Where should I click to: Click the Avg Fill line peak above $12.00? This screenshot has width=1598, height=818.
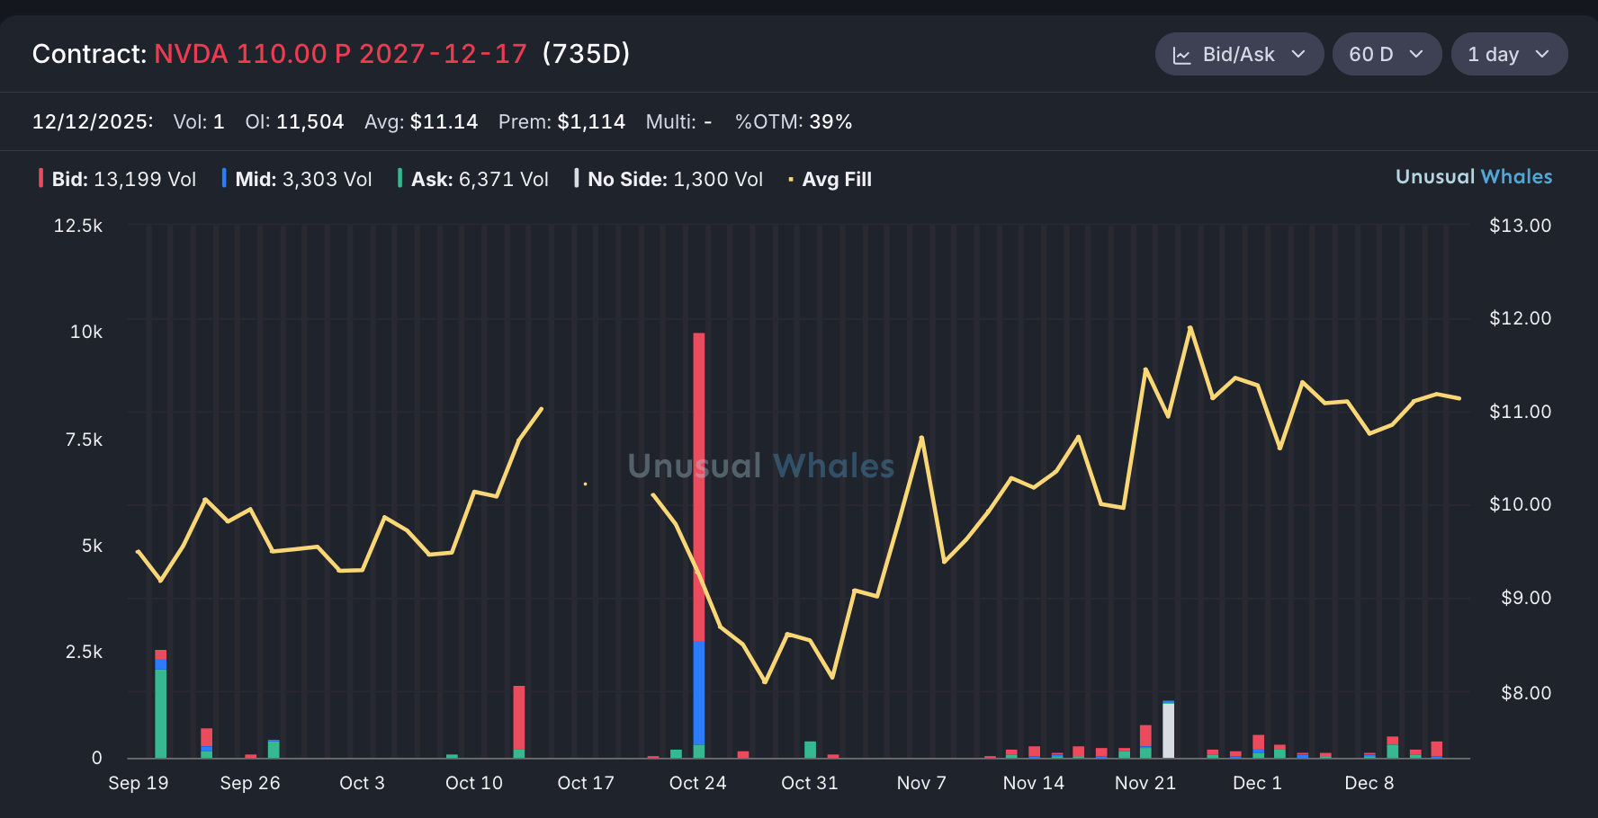pos(1190,328)
